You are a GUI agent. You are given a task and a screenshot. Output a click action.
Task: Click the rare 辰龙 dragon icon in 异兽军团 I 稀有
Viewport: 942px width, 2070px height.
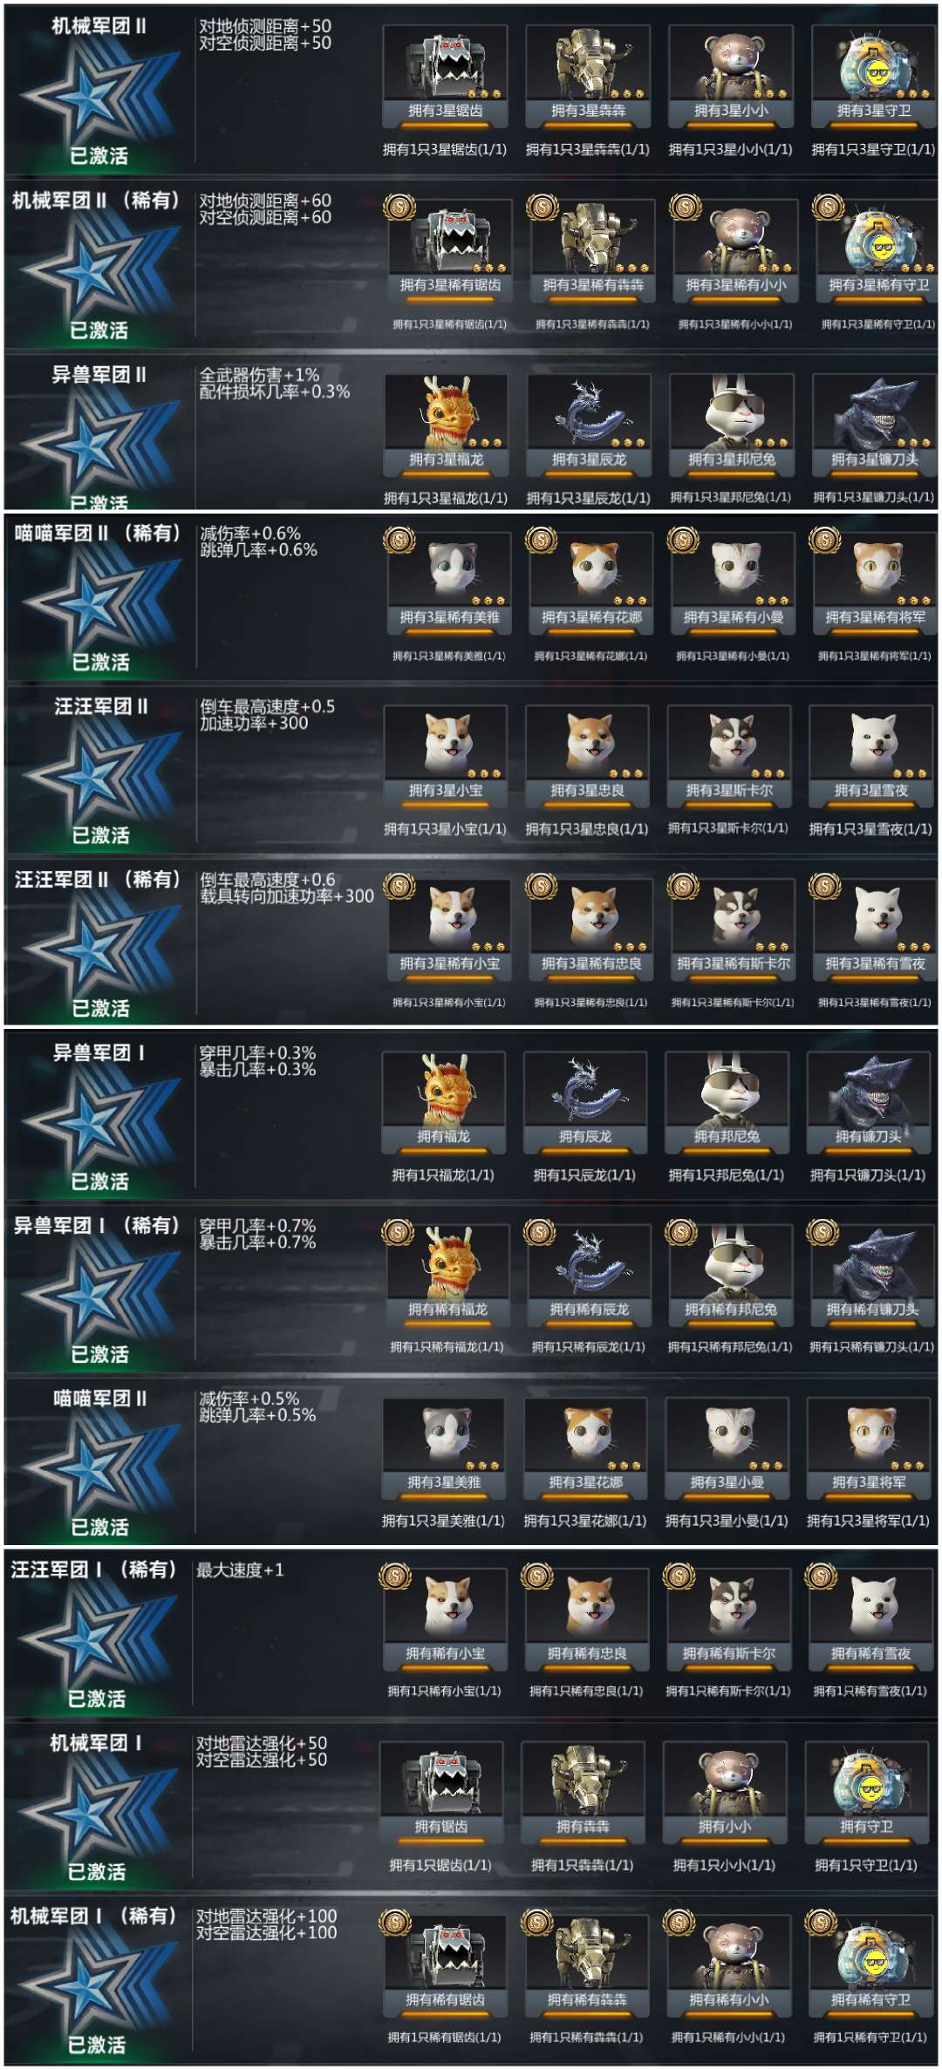[589, 1276]
